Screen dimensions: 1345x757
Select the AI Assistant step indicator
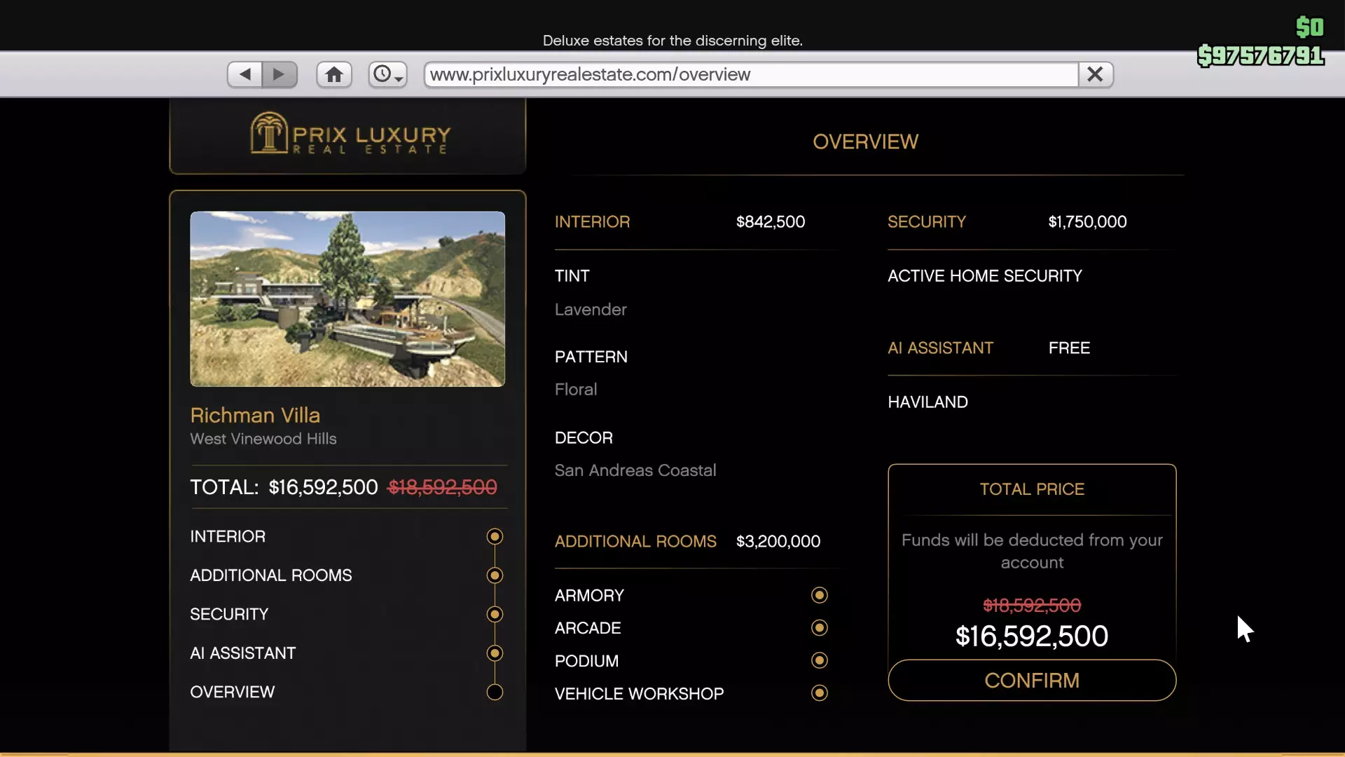point(495,653)
